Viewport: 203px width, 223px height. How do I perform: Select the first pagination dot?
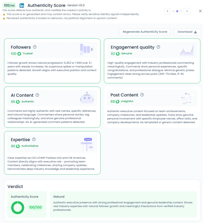tap(174, 11)
